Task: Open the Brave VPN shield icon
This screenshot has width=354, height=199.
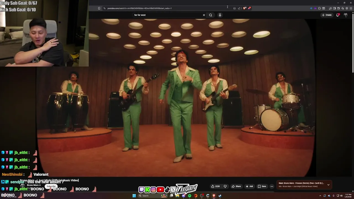Action: [x=347, y=8]
